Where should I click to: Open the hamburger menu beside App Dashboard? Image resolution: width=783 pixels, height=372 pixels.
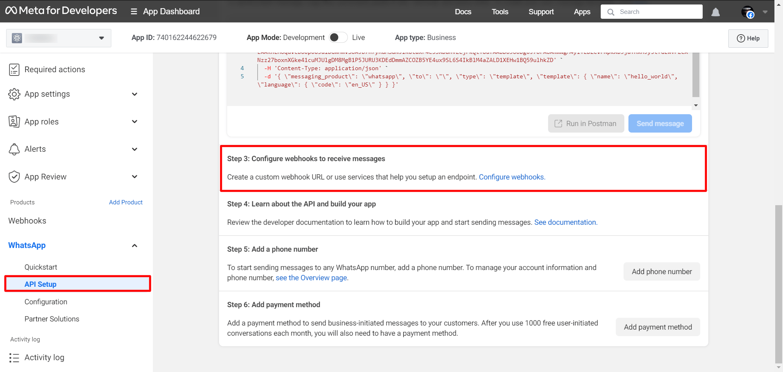tap(134, 12)
